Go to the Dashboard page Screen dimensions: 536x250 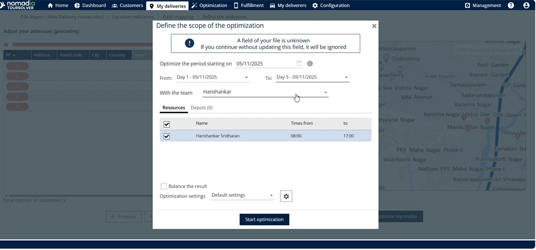tap(90, 5)
